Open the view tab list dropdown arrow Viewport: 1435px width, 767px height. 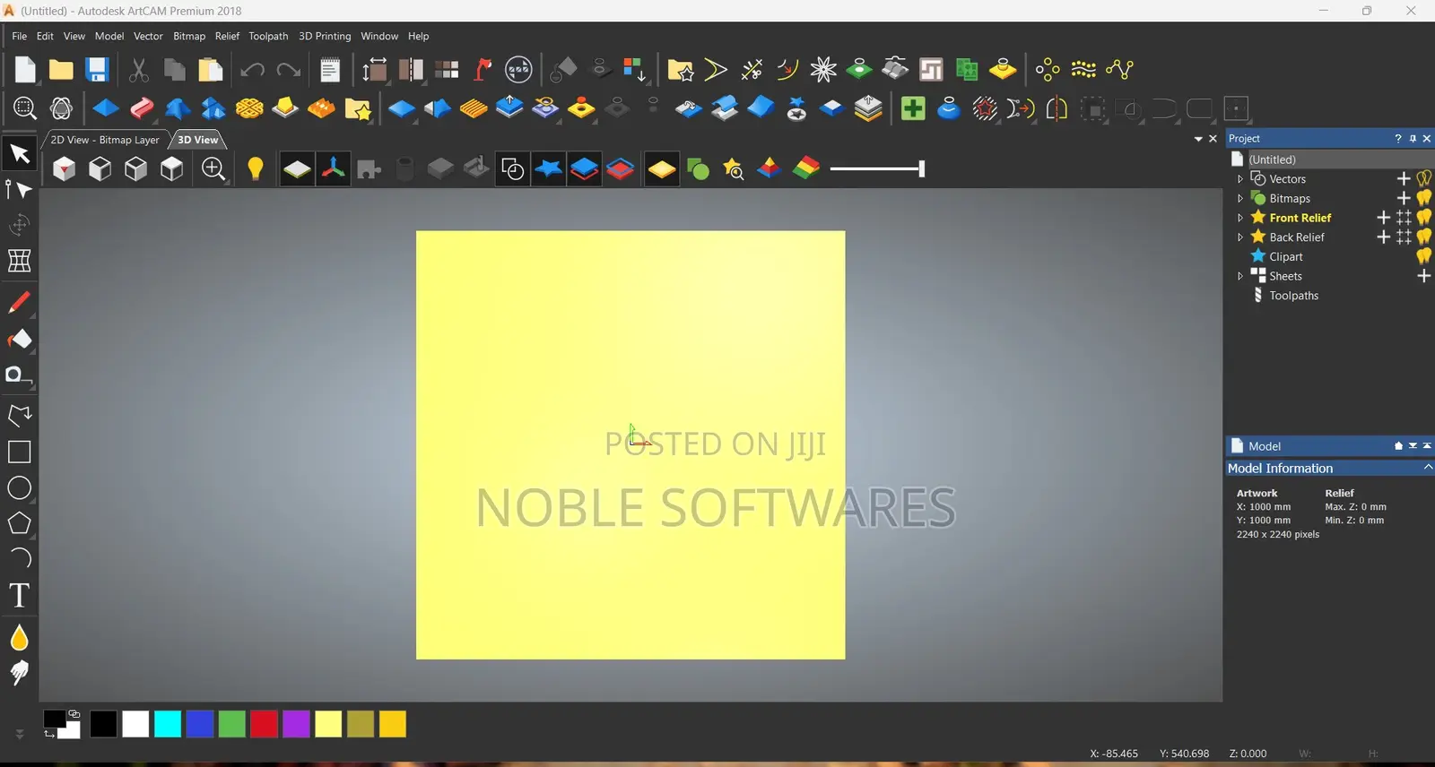point(1198,139)
